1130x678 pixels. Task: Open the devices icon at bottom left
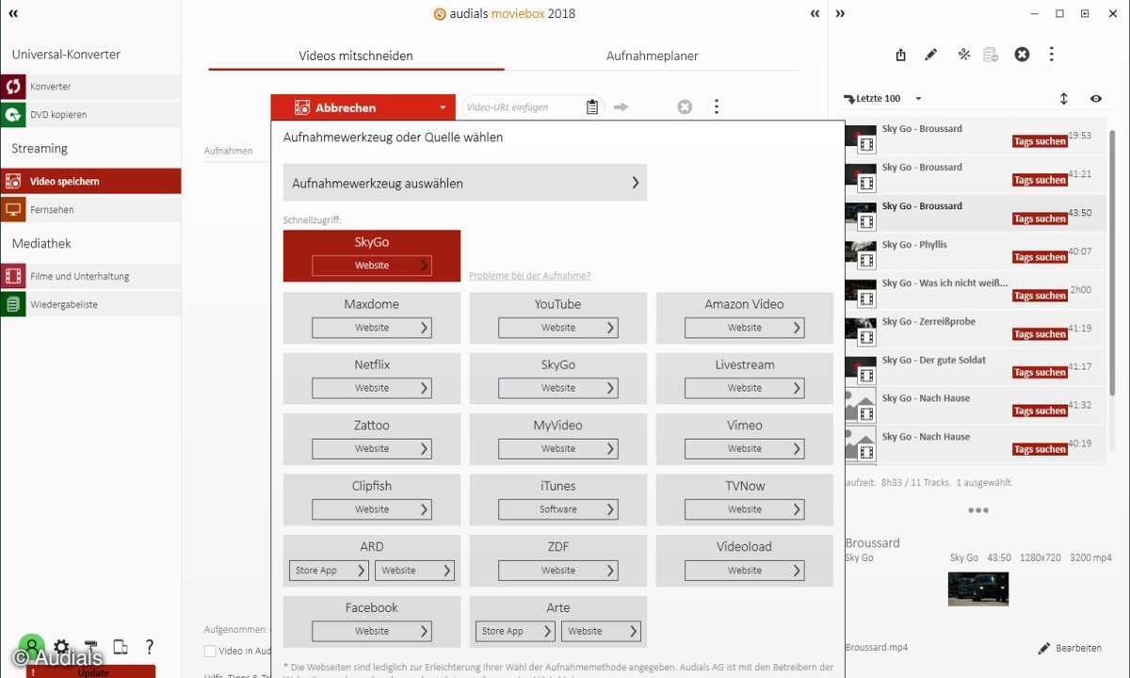click(x=120, y=647)
